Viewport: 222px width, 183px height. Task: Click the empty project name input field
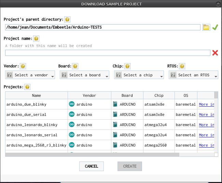(108, 53)
